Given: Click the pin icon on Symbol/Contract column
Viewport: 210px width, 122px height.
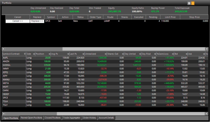Looking at the screenshot, I should pos(25,54).
